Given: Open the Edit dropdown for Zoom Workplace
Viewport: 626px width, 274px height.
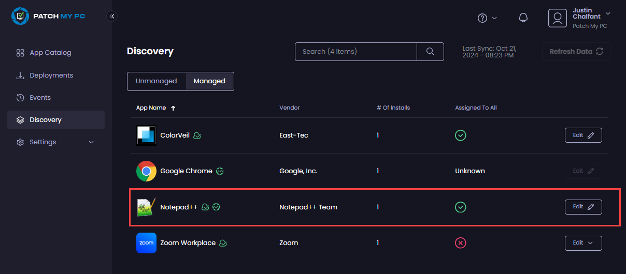Looking at the screenshot, I should click(x=583, y=243).
